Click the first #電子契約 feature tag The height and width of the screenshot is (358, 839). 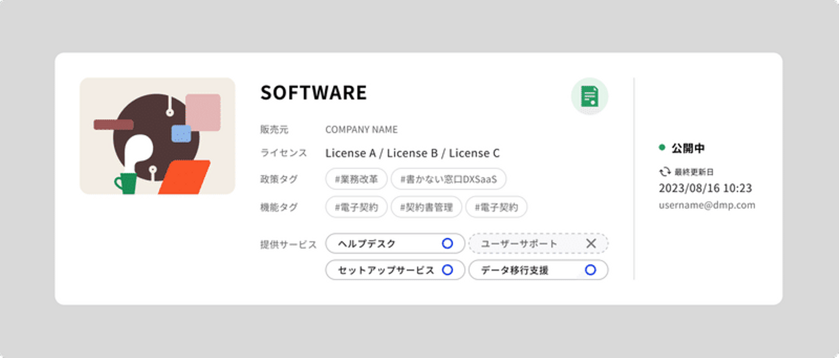pyautogui.click(x=357, y=207)
